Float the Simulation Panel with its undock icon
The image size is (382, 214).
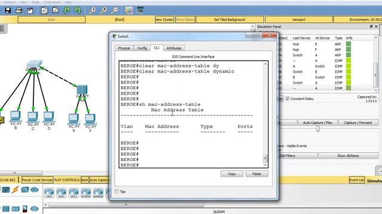coord(371,26)
